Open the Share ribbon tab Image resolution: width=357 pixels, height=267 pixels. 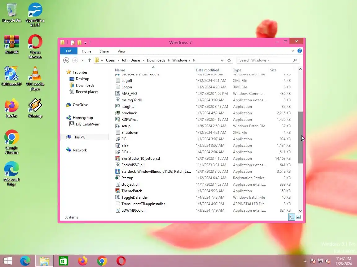(x=104, y=51)
